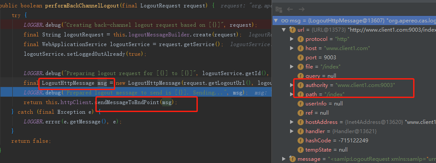
Task: Click request.getService() call in editor
Action: pos(189,44)
